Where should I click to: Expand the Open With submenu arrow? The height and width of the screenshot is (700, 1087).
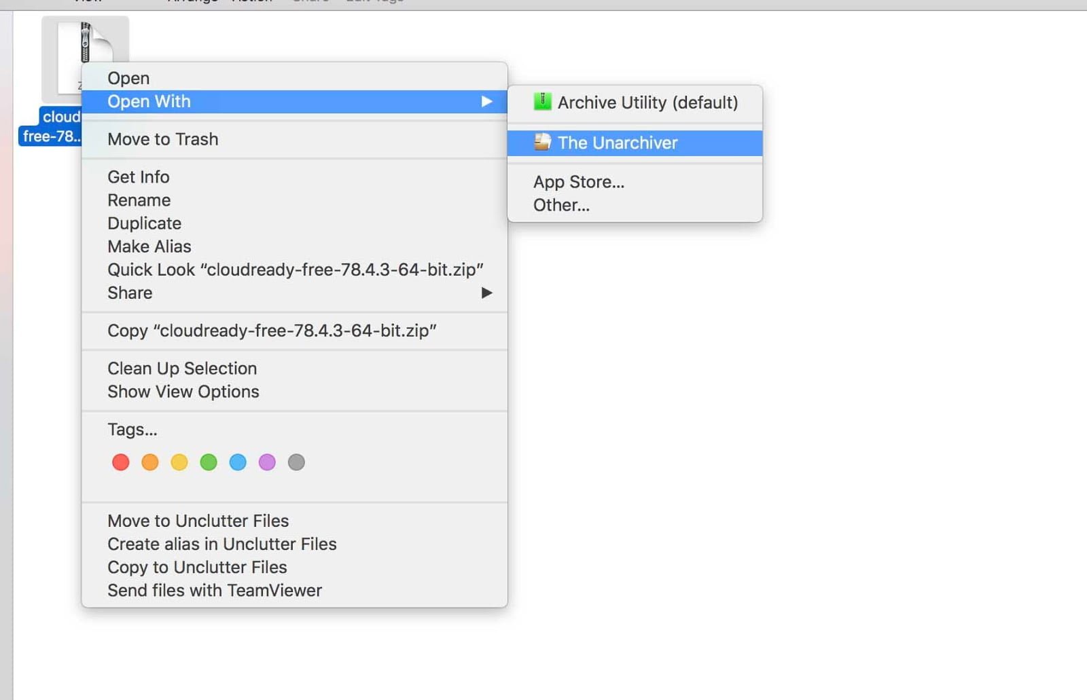point(487,102)
